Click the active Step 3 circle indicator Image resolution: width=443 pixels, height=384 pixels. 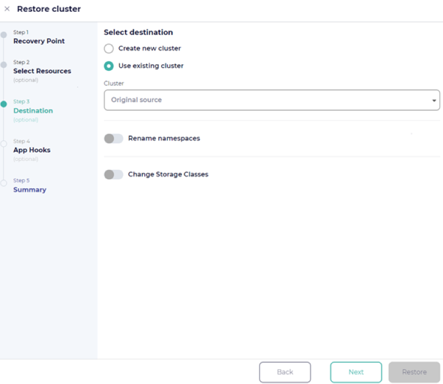point(4,104)
